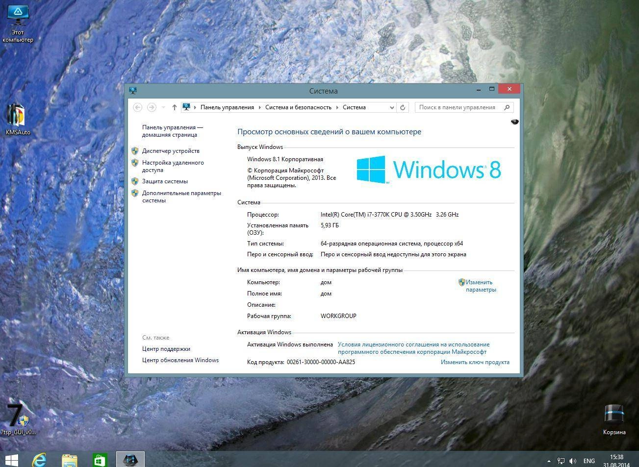639x467 pixels.
Task: Open the Этот компьютер desktop icon
Action: click(x=18, y=23)
